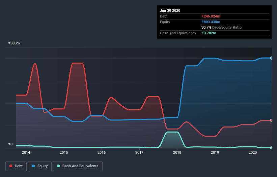This screenshot has height=177, width=277.
Task: Click the 2020 x-axis label
Action: coord(253,152)
